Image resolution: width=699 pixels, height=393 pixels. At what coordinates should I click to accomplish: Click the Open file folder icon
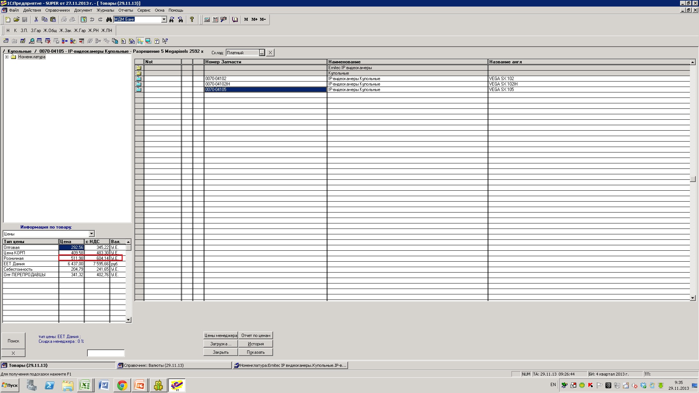click(x=16, y=20)
